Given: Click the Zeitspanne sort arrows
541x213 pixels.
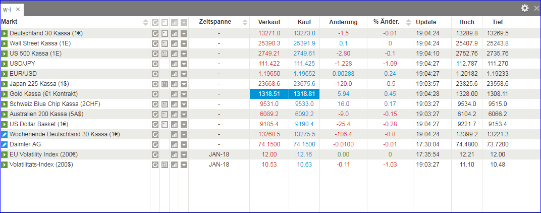Looking at the screenshot, I should coord(245,22).
